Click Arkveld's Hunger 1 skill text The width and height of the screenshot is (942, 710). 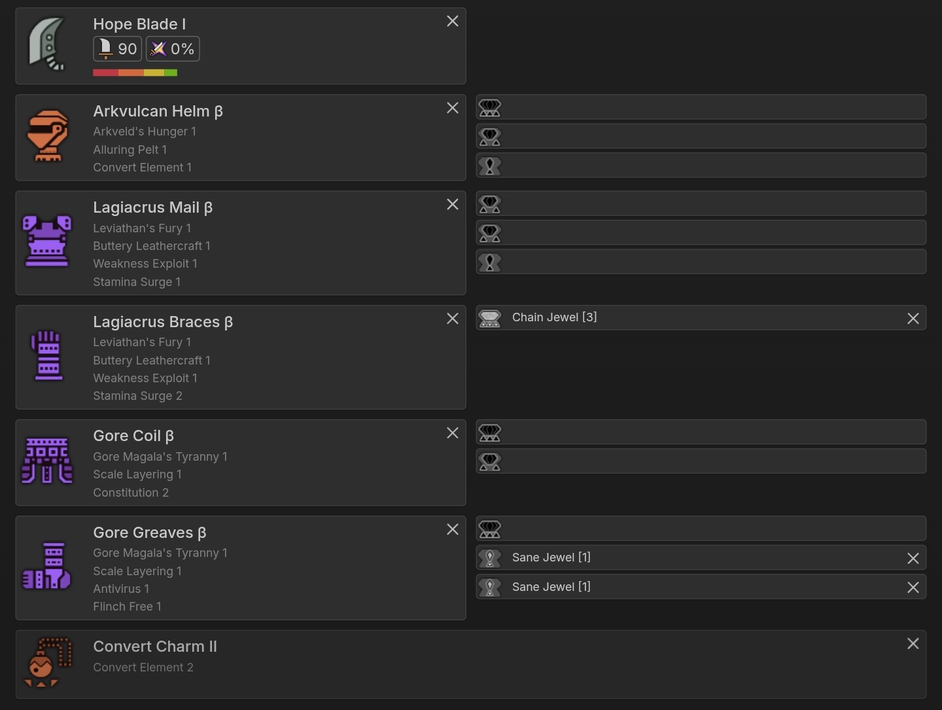point(145,132)
